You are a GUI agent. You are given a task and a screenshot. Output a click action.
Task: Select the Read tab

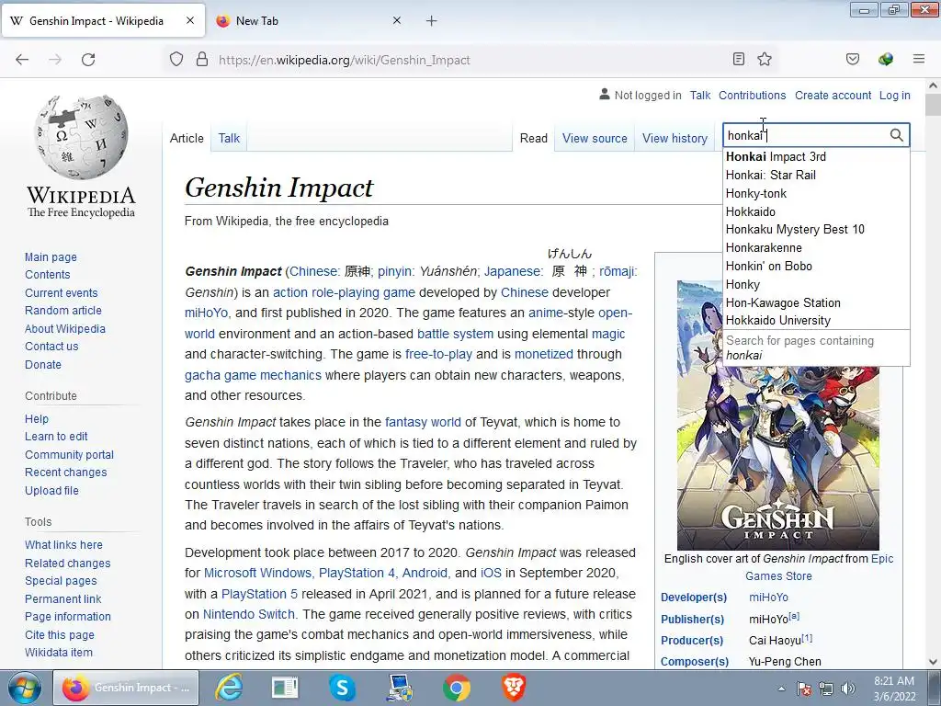534,138
